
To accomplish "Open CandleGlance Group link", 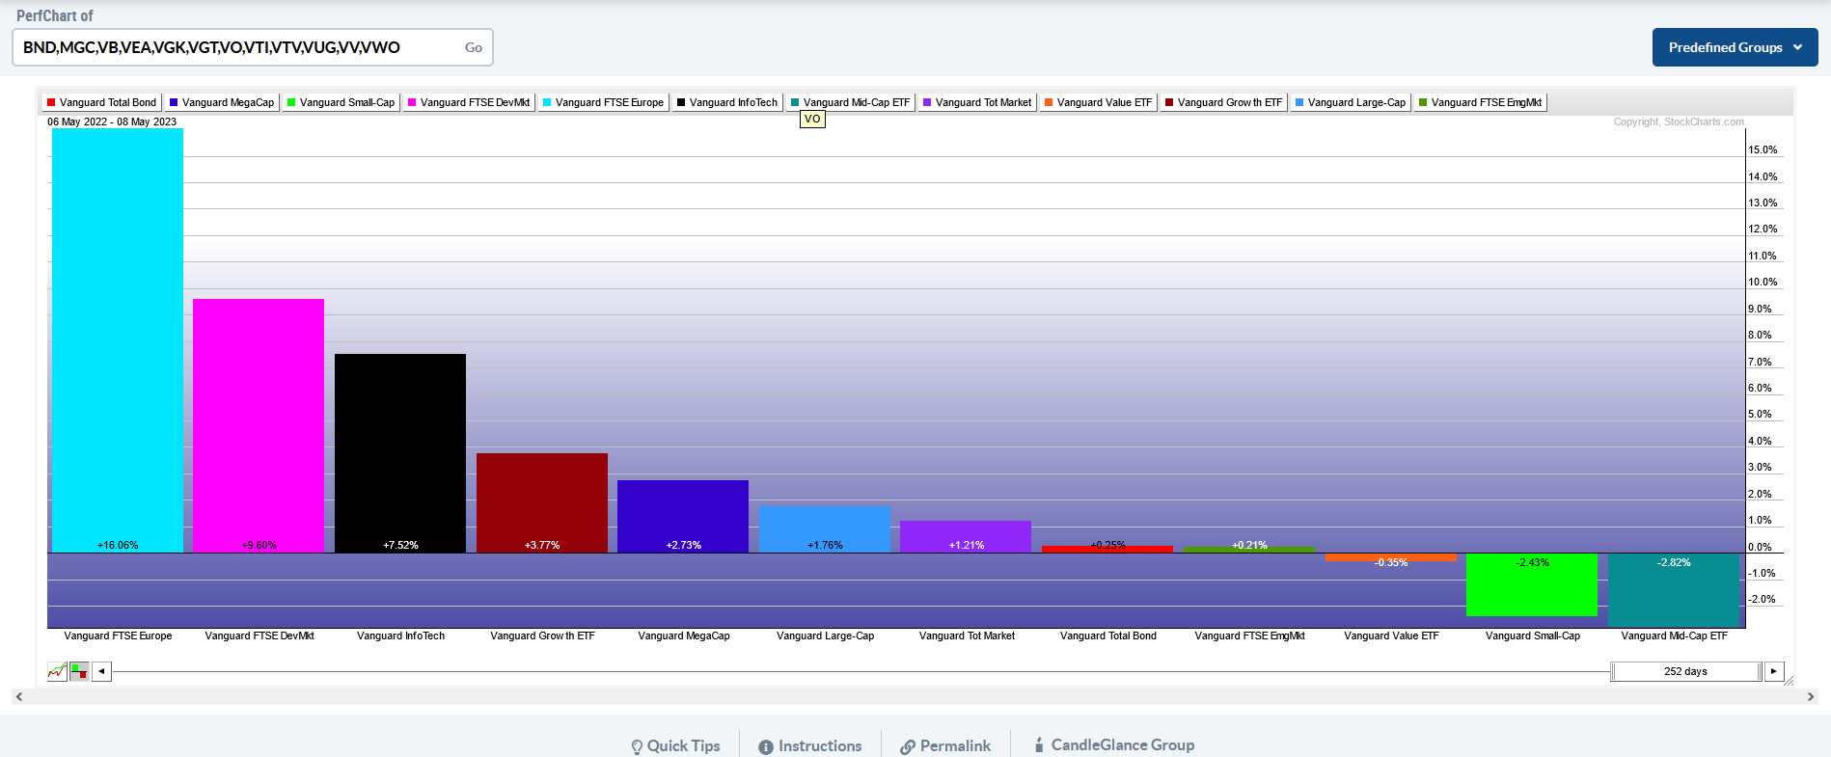I will coord(1113,744).
